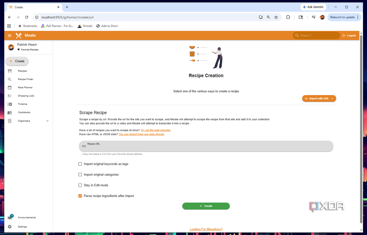Click the Settings gear icon
Image resolution: width=367 pixels, height=235 pixels.
10,227
